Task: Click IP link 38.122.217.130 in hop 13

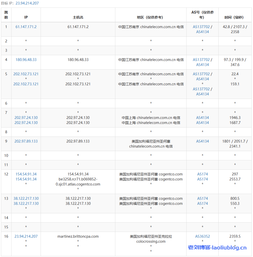Action: [x=26, y=198]
